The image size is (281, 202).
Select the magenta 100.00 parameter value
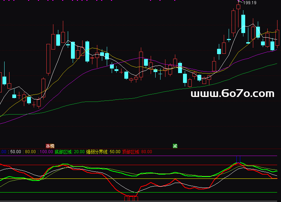click(46, 152)
